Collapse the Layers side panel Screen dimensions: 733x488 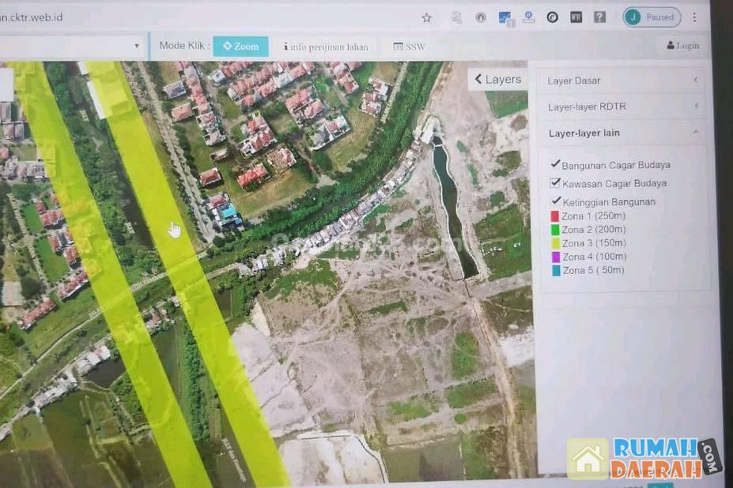tap(497, 79)
